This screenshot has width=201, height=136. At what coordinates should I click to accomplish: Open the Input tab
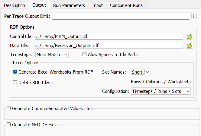[98, 5]
